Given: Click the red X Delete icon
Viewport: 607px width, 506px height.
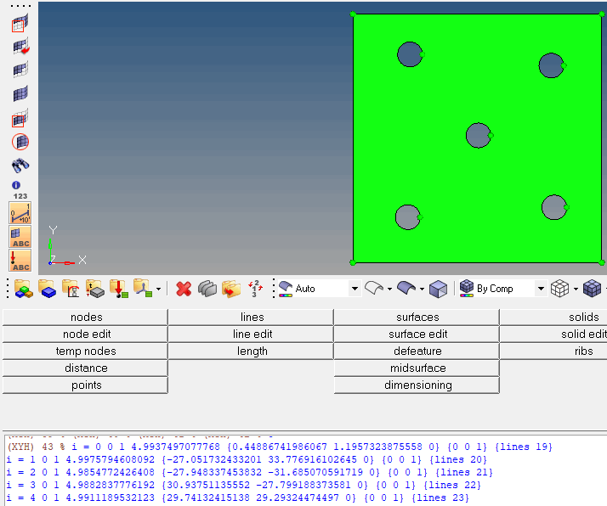Looking at the screenshot, I should tap(184, 289).
